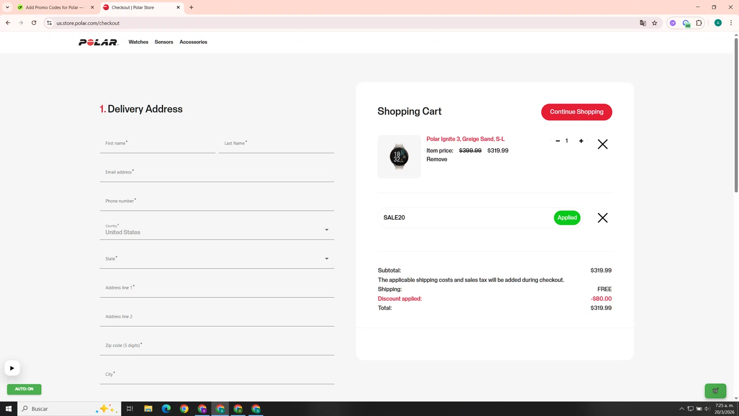739x416 pixels.
Task: Close the Checkout | Polar Store tab
Action: tap(178, 7)
